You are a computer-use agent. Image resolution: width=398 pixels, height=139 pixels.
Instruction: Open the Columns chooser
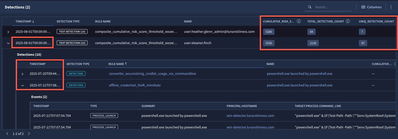pos(371,7)
